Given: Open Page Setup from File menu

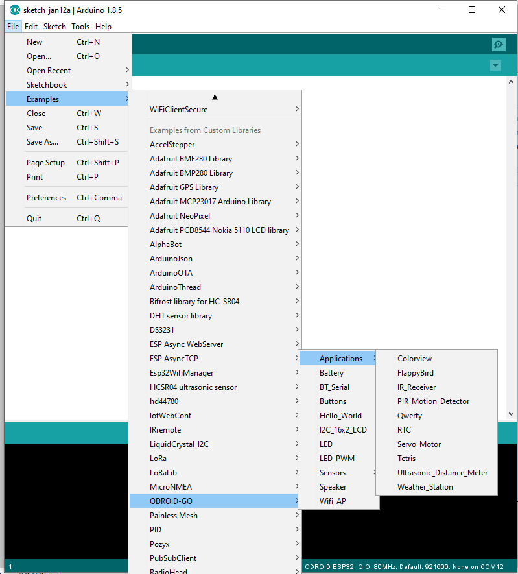Looking at the screenshot, I should (x=67, y=163).
